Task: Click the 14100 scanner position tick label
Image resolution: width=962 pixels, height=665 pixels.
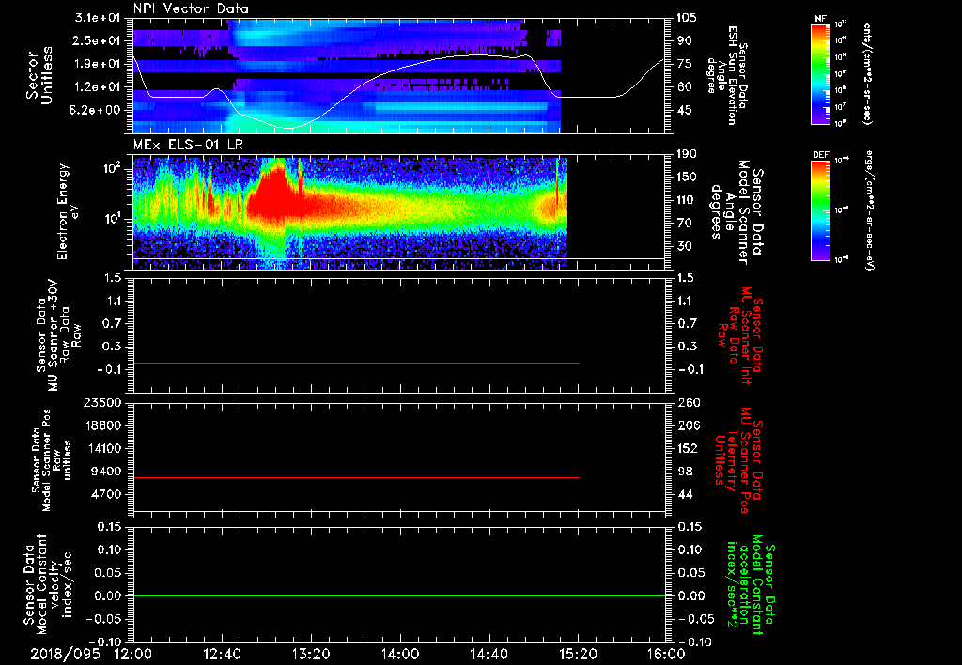Action: [x=103, y=448]
